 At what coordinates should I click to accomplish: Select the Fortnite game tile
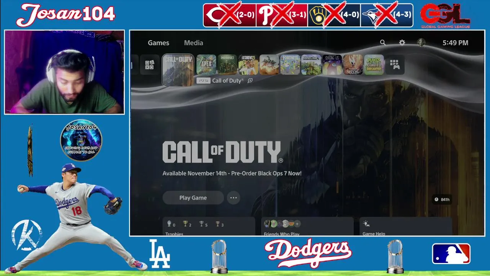[290, 65]
